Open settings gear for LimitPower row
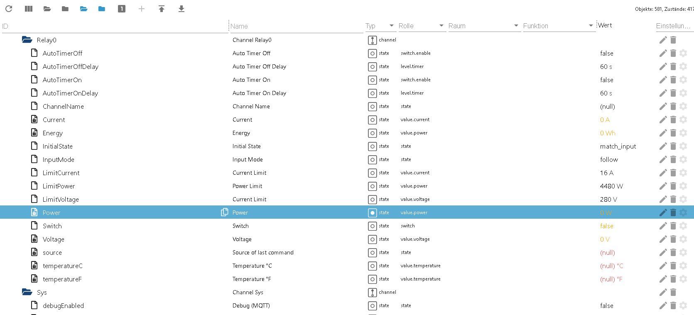 pos(684,186)
